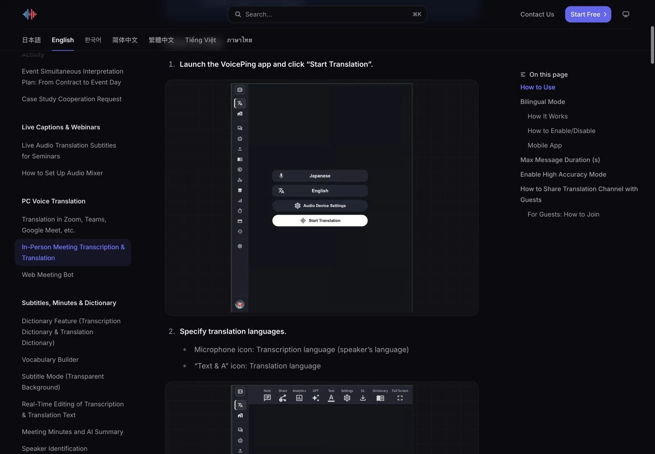Jump to For Guests: How to Join
Screen dimensions: 655x454
(564, 214)
